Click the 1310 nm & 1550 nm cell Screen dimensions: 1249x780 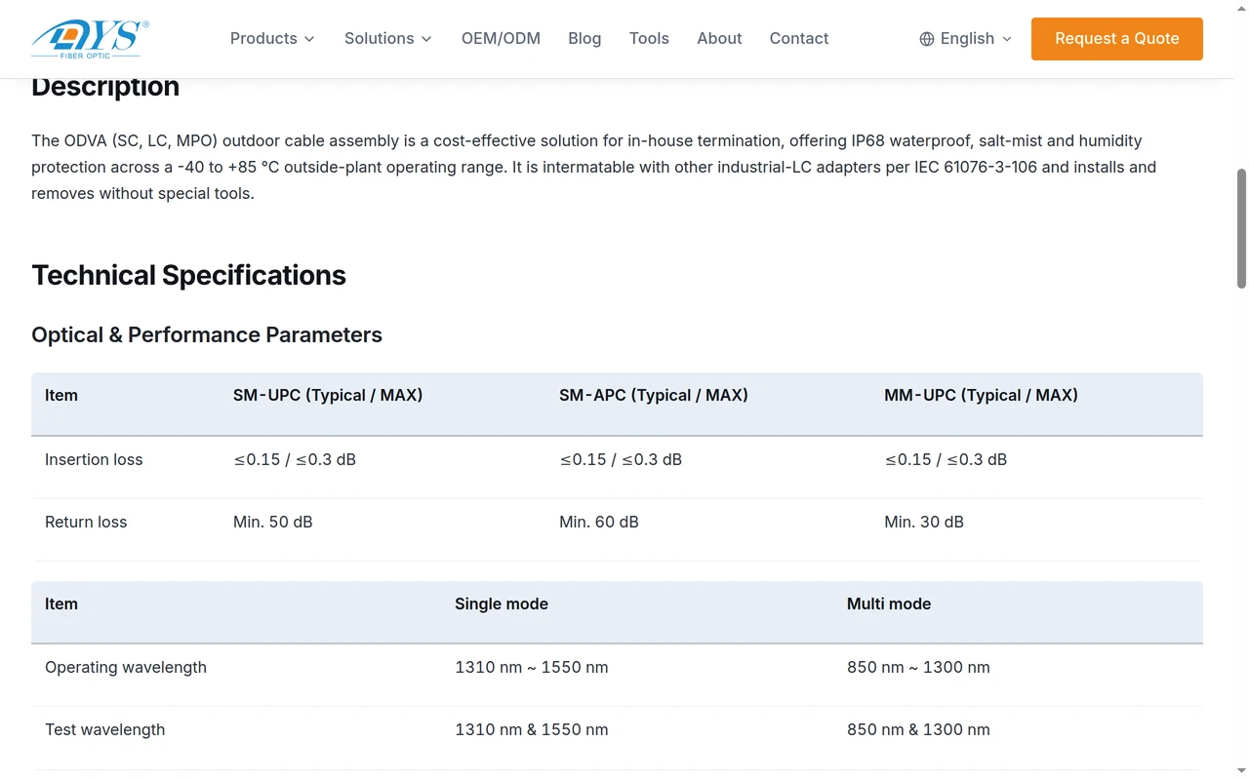[x=532, y=729]
